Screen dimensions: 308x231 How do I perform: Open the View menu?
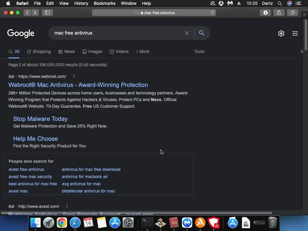tap(64, 3)
